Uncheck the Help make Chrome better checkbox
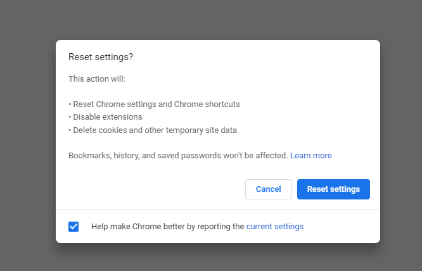The height and width of the screenshot is (271, 422). pyautogui.click(x=74, y=227)
